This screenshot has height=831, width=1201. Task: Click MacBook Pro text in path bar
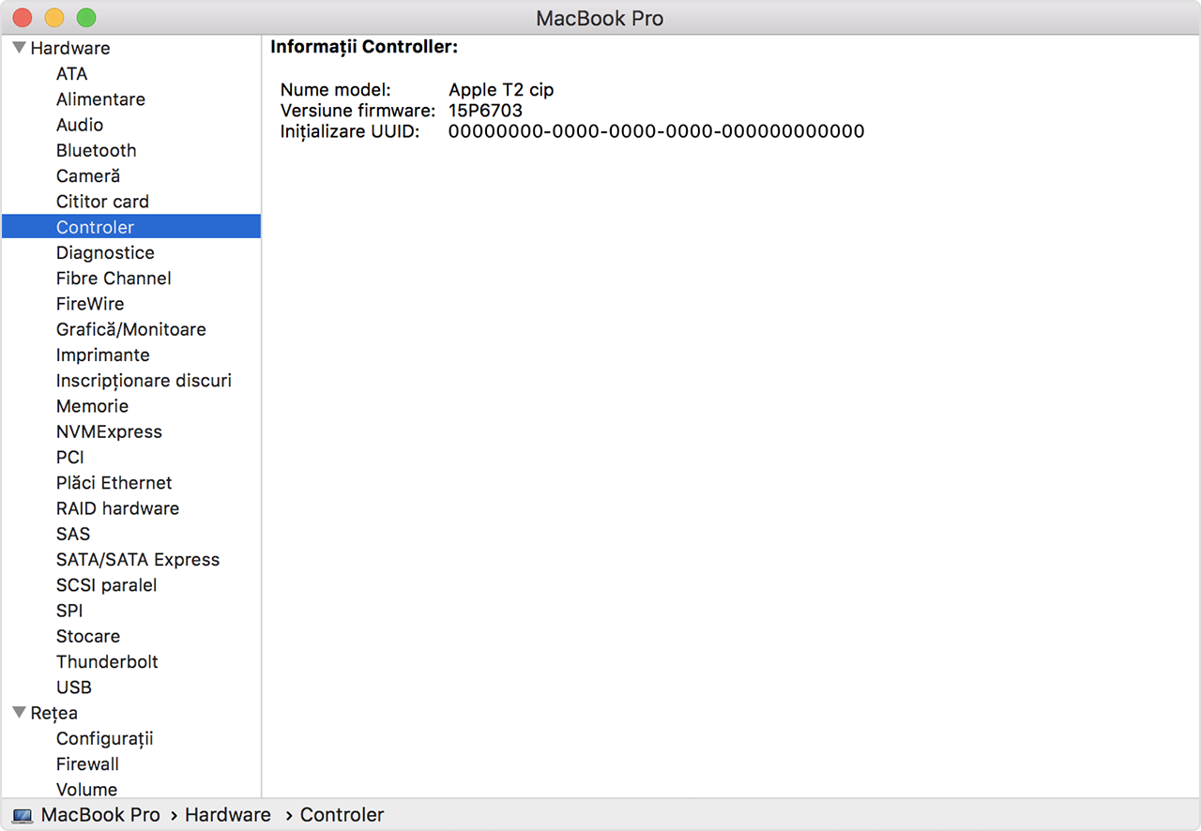pyautogui.click(x=100, y=815)
